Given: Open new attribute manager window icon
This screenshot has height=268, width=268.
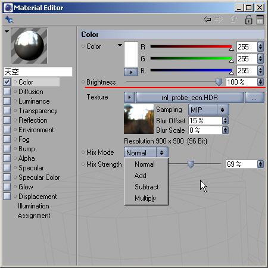Looking at the screenshot, I should pyautogui.click(x=260, y=20).
